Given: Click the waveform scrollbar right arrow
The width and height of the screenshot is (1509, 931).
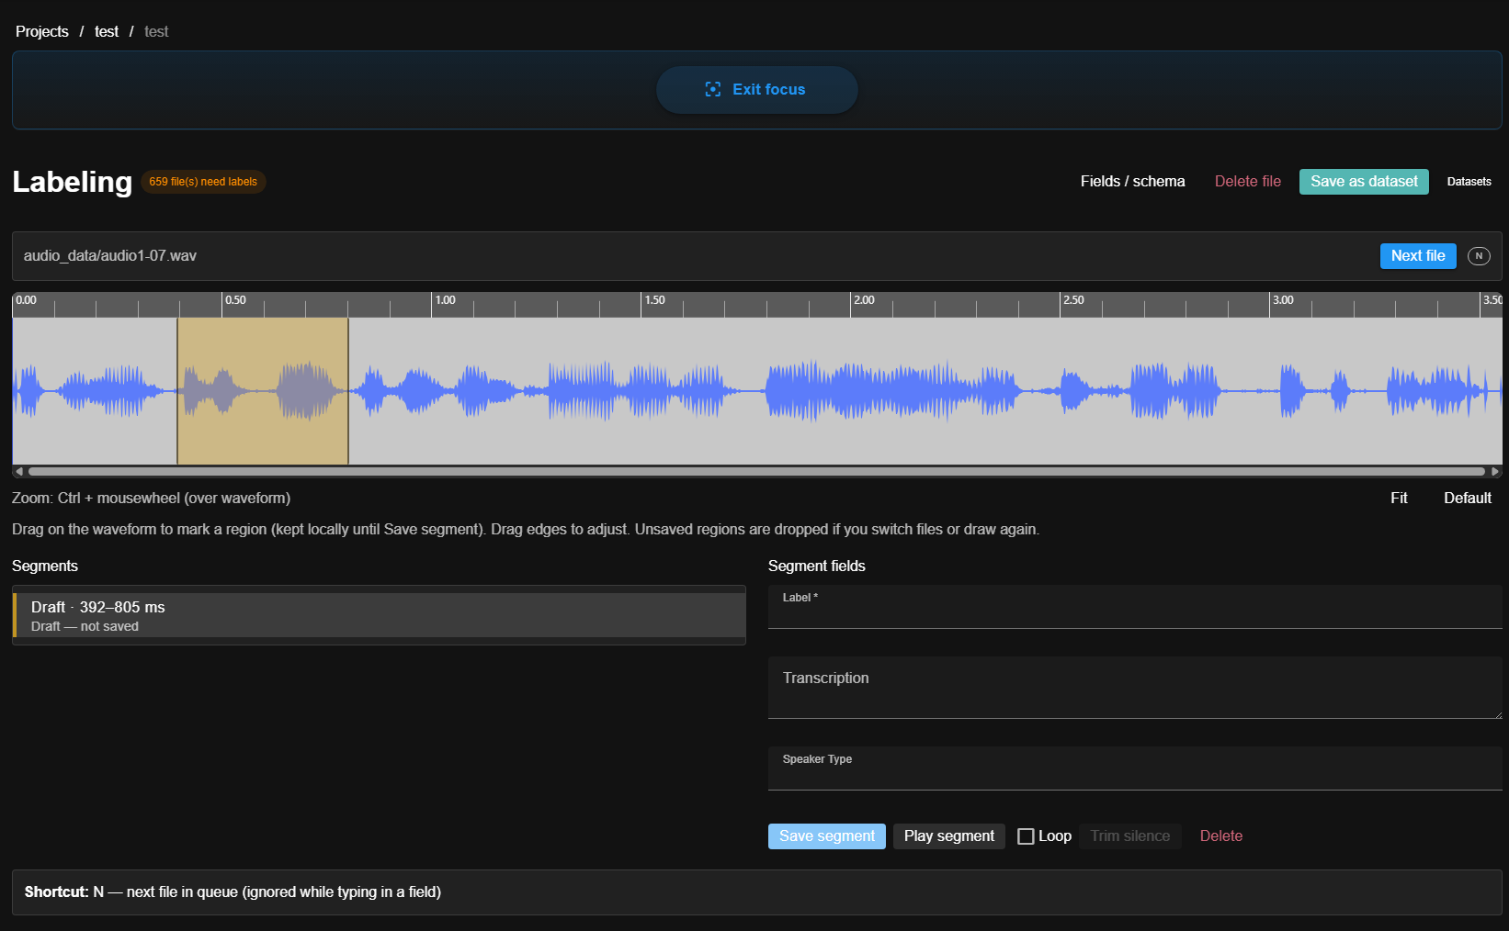Looking at the screenshot, I should coord(1495,471).
